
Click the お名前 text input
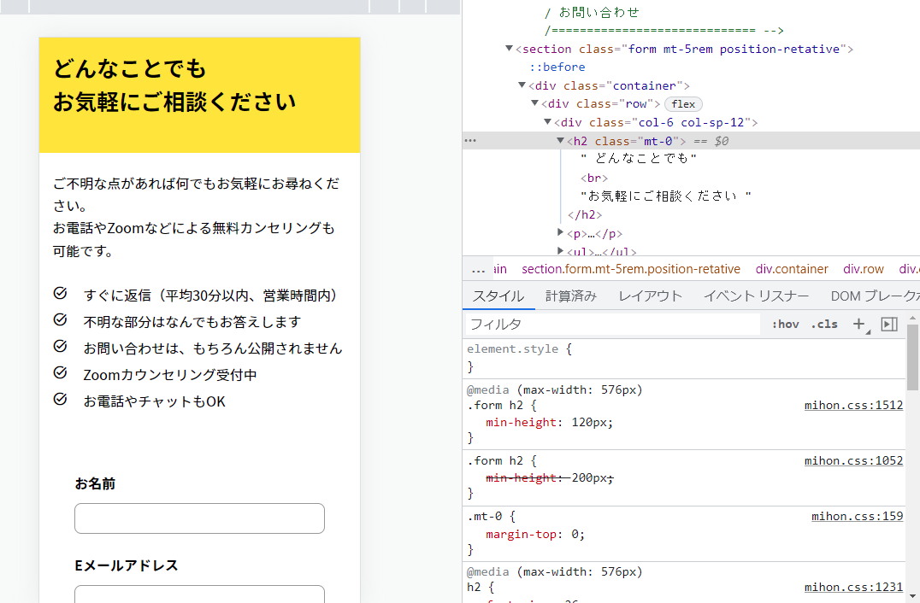tap(199, 518)
